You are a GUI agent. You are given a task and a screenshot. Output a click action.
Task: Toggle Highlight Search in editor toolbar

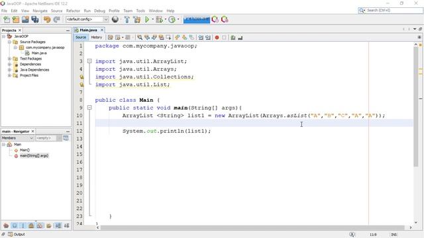coord(161,38)
